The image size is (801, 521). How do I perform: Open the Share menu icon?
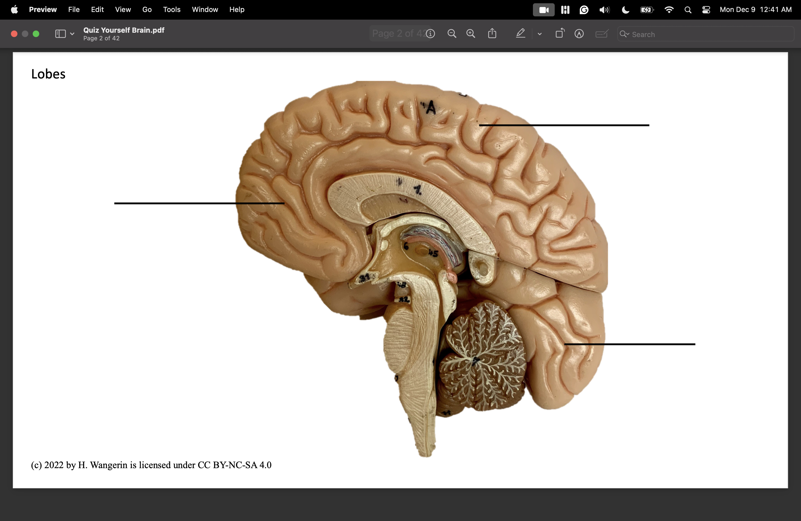point(492,33)
